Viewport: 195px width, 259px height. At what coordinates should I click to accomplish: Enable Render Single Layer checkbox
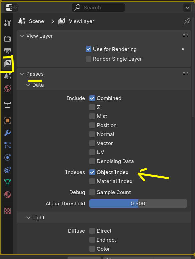(x=88, y=59)
